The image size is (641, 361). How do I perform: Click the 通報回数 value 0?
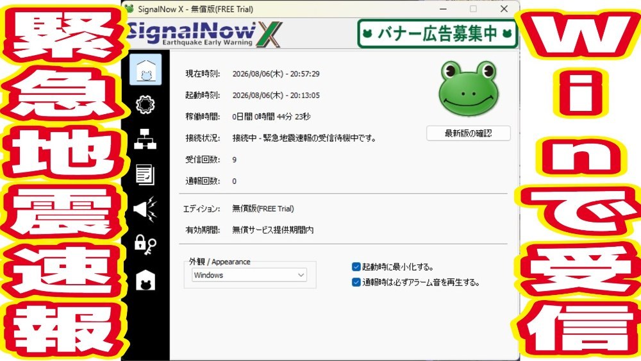pyautogui.click(x=234, y=181)
